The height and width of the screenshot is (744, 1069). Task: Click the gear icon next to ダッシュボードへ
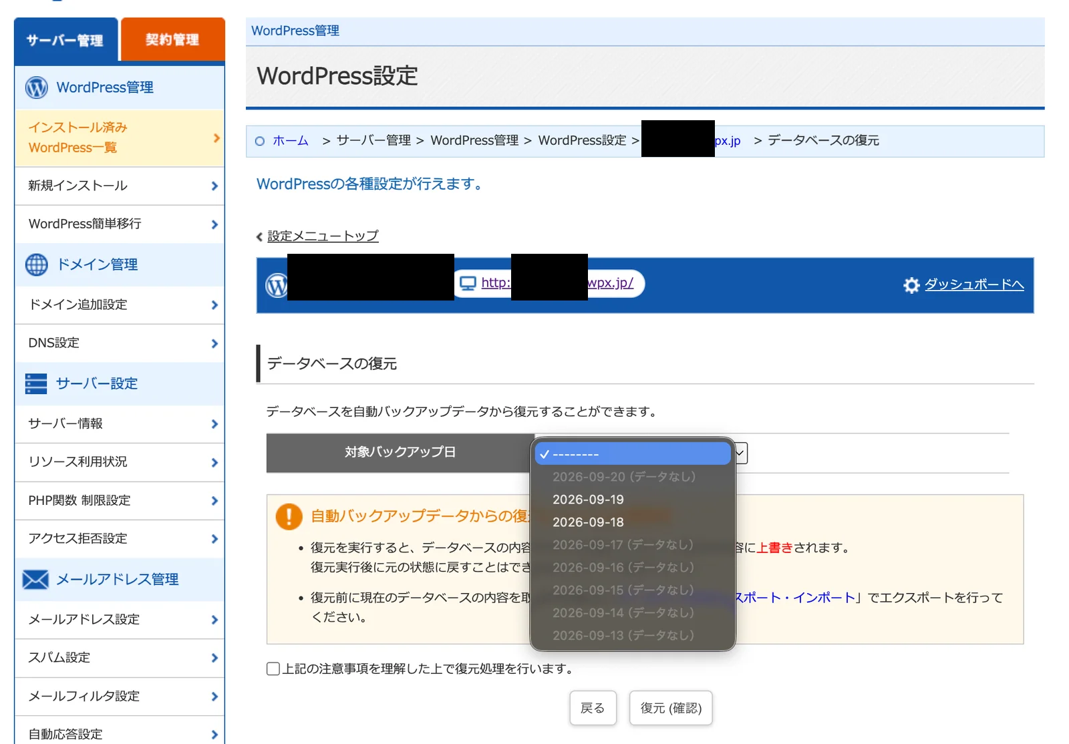(x=911, y=285)
